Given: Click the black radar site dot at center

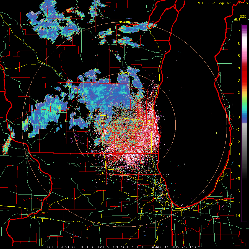Looking at the screenshot, I should coord(124,124).
